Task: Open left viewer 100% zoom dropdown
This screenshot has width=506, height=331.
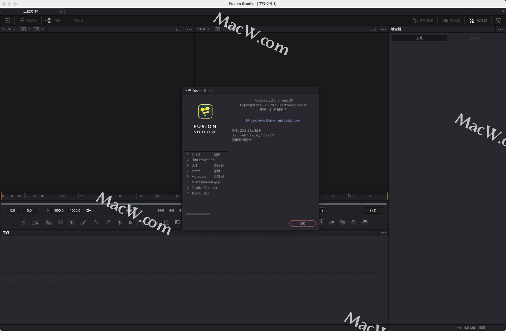Action: (9, 29)
